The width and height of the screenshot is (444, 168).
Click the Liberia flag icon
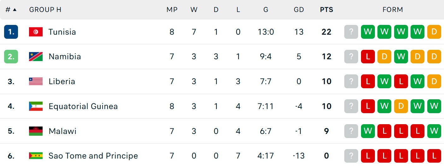(x=36, y=81)
